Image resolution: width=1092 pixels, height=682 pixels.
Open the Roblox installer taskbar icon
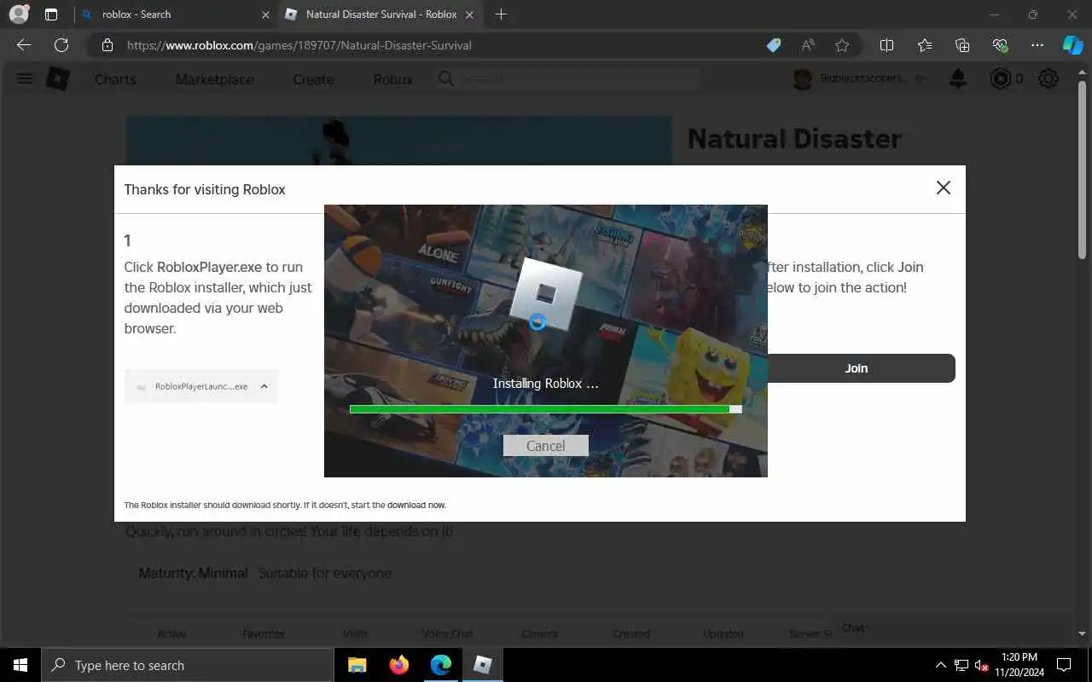(x=482, y=665)
